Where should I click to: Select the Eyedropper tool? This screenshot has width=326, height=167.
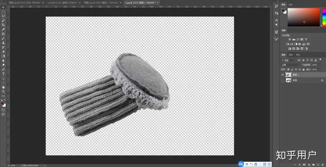tap(3, 29)
